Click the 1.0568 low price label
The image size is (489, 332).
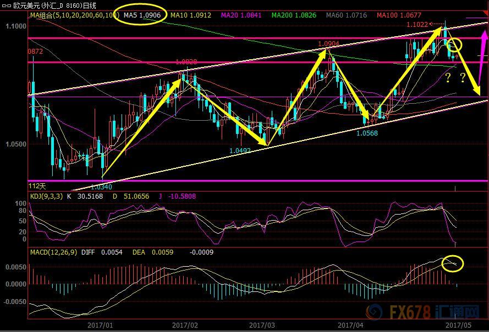pyautogui.click(x=367, y=133)
